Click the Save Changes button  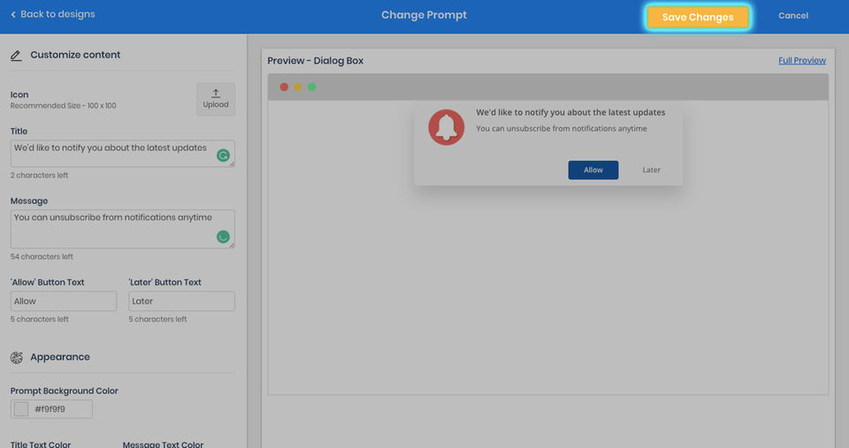click(x=698, y=17)
